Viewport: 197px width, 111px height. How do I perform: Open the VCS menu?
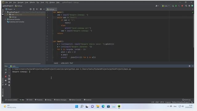coord(47,2)
